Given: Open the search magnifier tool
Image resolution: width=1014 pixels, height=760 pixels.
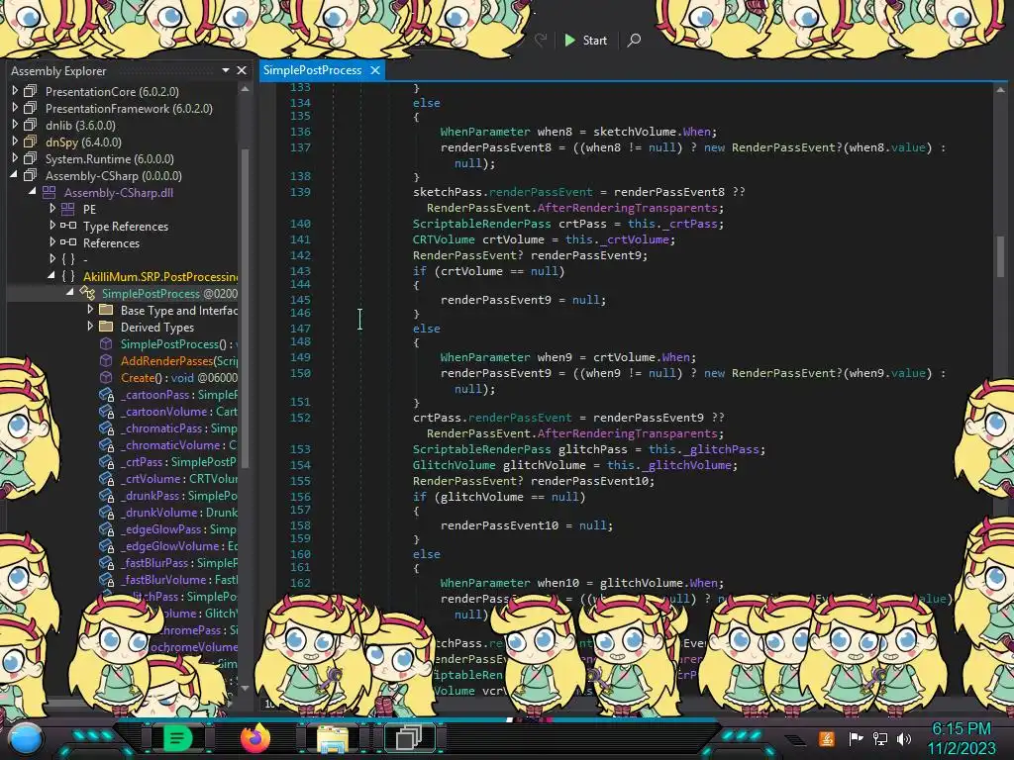Looking at the screenshot, I should pos(634,40).
